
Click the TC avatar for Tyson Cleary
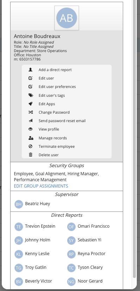point(71,268)
